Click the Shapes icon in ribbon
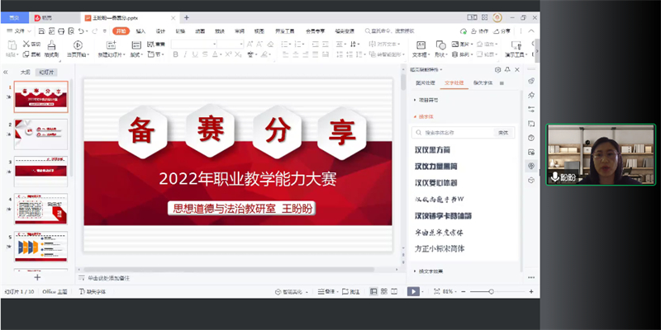Image resolution: width=661 pixels, height=330 pixels. [442, 45]
